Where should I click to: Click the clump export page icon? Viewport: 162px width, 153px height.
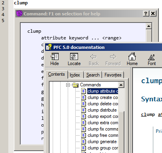[x=84, y=116]
